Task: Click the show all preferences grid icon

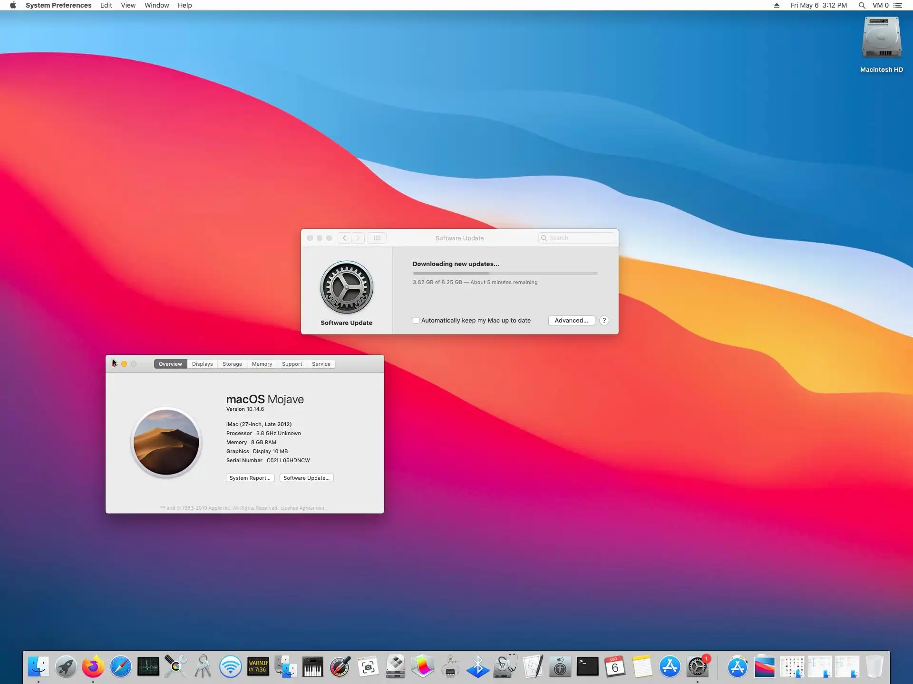Action: [377, 238]
